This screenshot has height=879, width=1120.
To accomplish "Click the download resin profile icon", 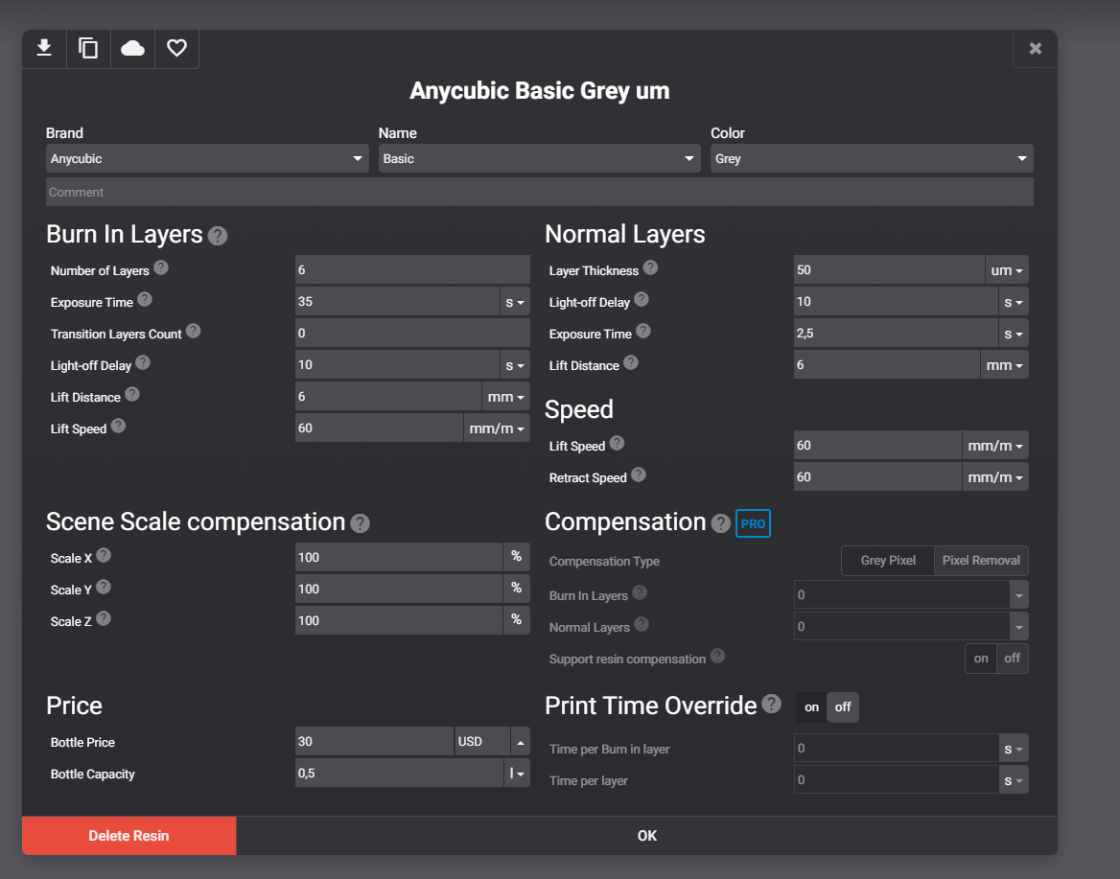I will pos(44,48).
